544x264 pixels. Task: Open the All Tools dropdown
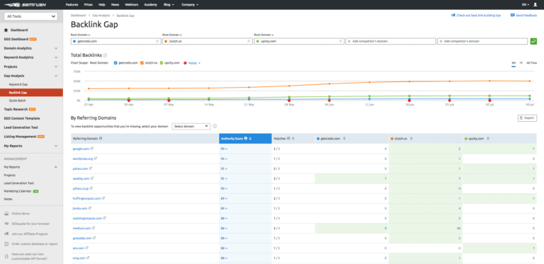pyautogui.click(x=30, y=16)
